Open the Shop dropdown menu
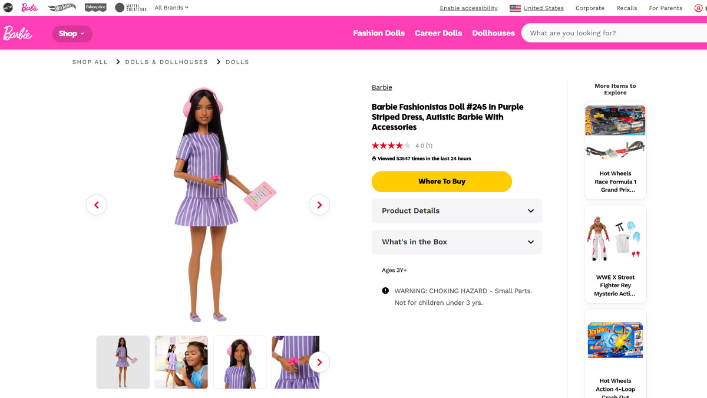Screen dimensions: 707x398 (x=72, y=34)
